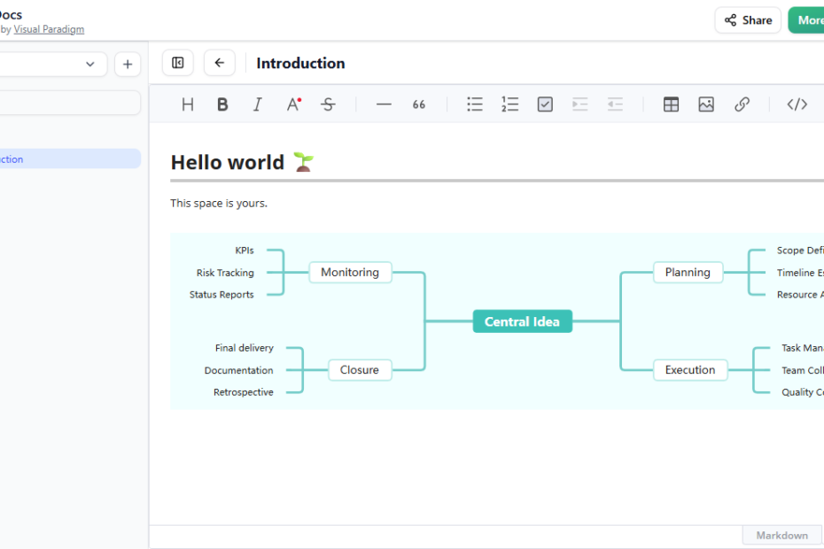Viewport: 824px width, 549px height.
Task: Open the text color tool
Action: tap(293, 104)
